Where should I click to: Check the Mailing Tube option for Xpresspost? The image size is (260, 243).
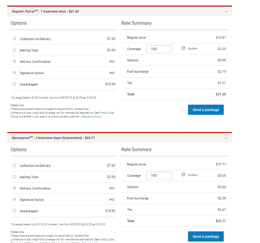(x=14, y=177)
